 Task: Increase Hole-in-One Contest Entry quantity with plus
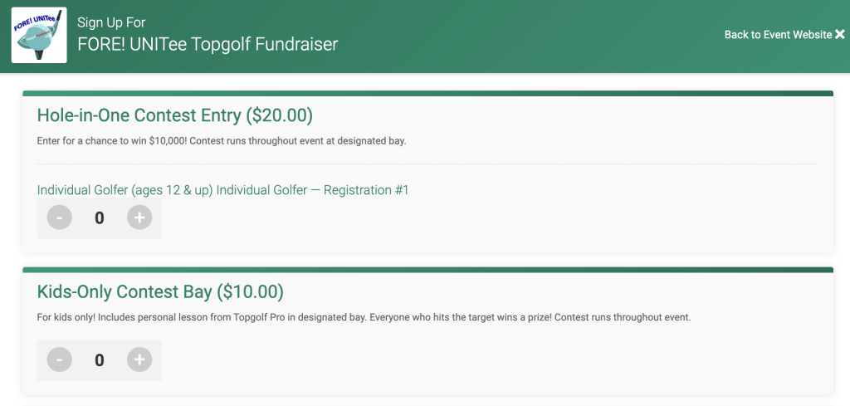click(139, 218)
